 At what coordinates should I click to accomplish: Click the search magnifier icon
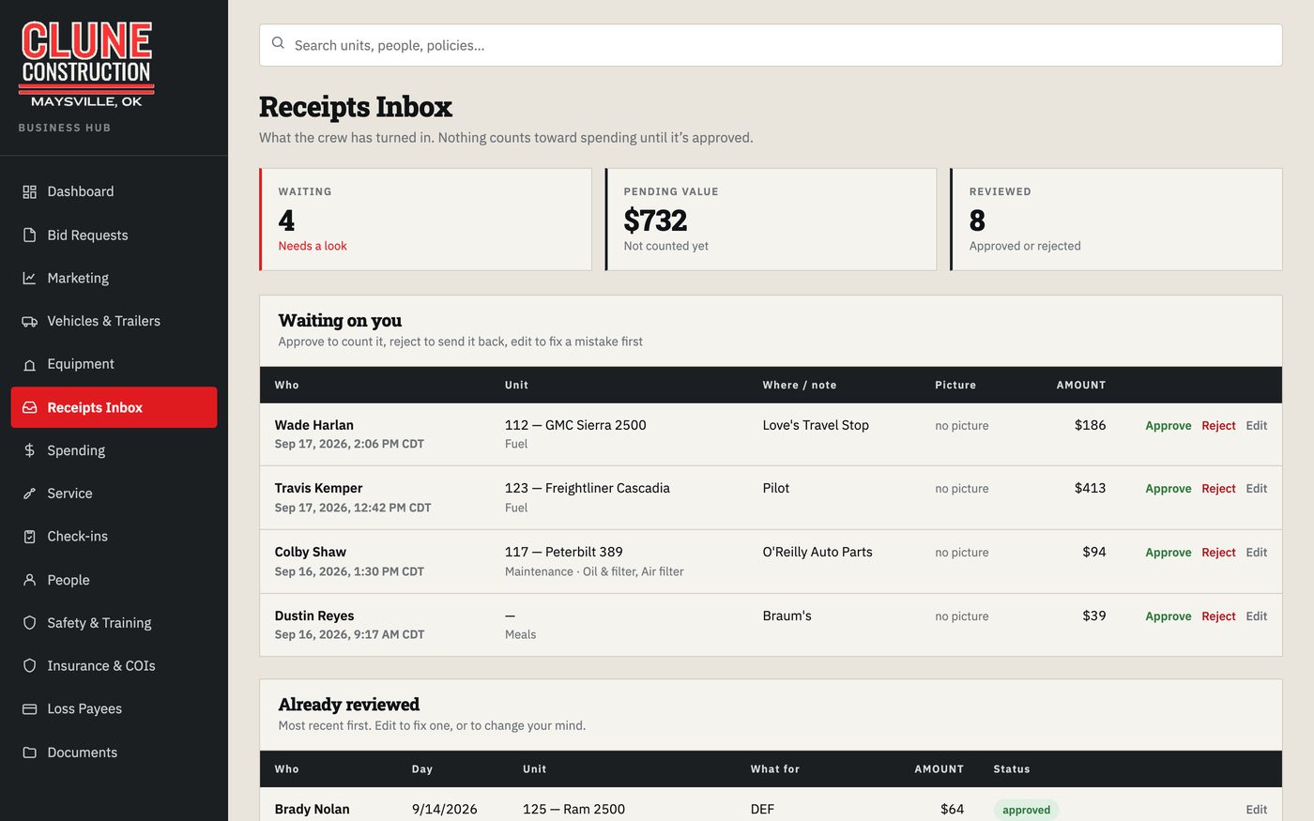(278, 43)
